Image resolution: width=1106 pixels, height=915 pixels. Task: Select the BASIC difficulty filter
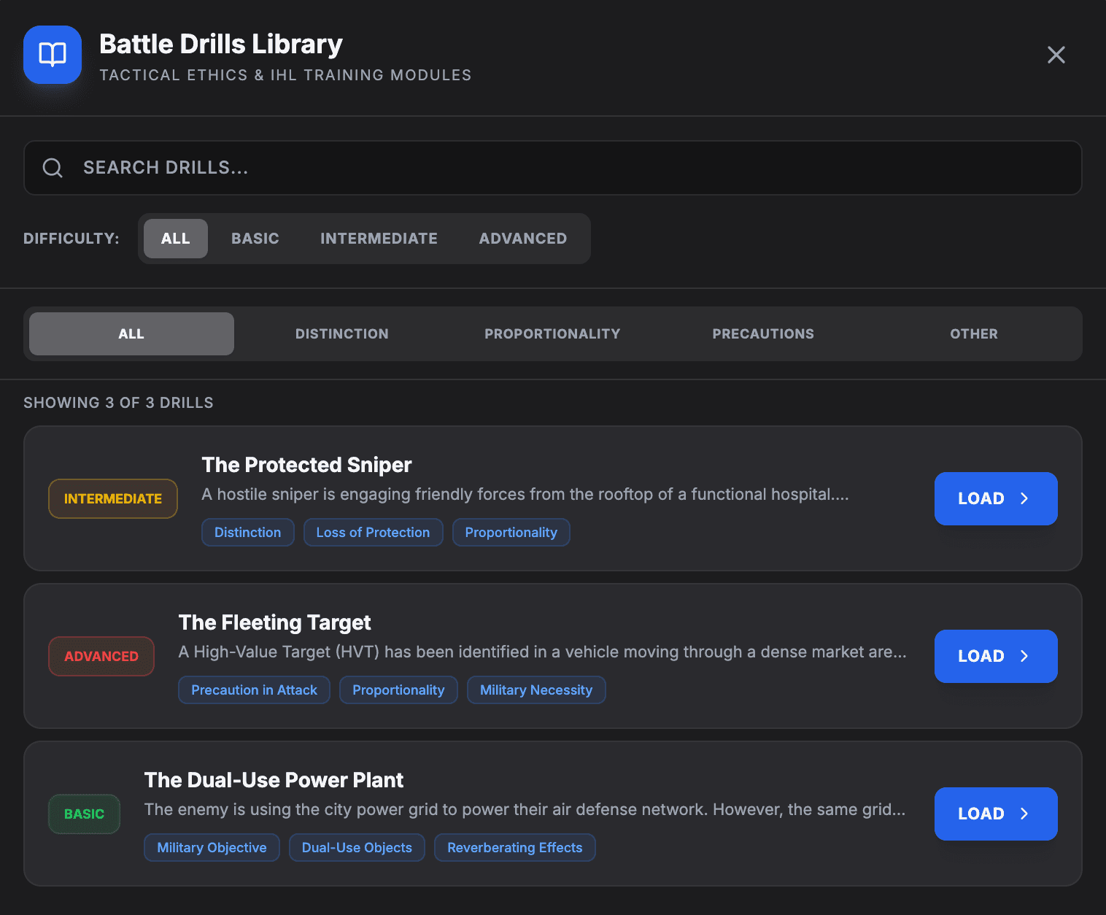255,238
